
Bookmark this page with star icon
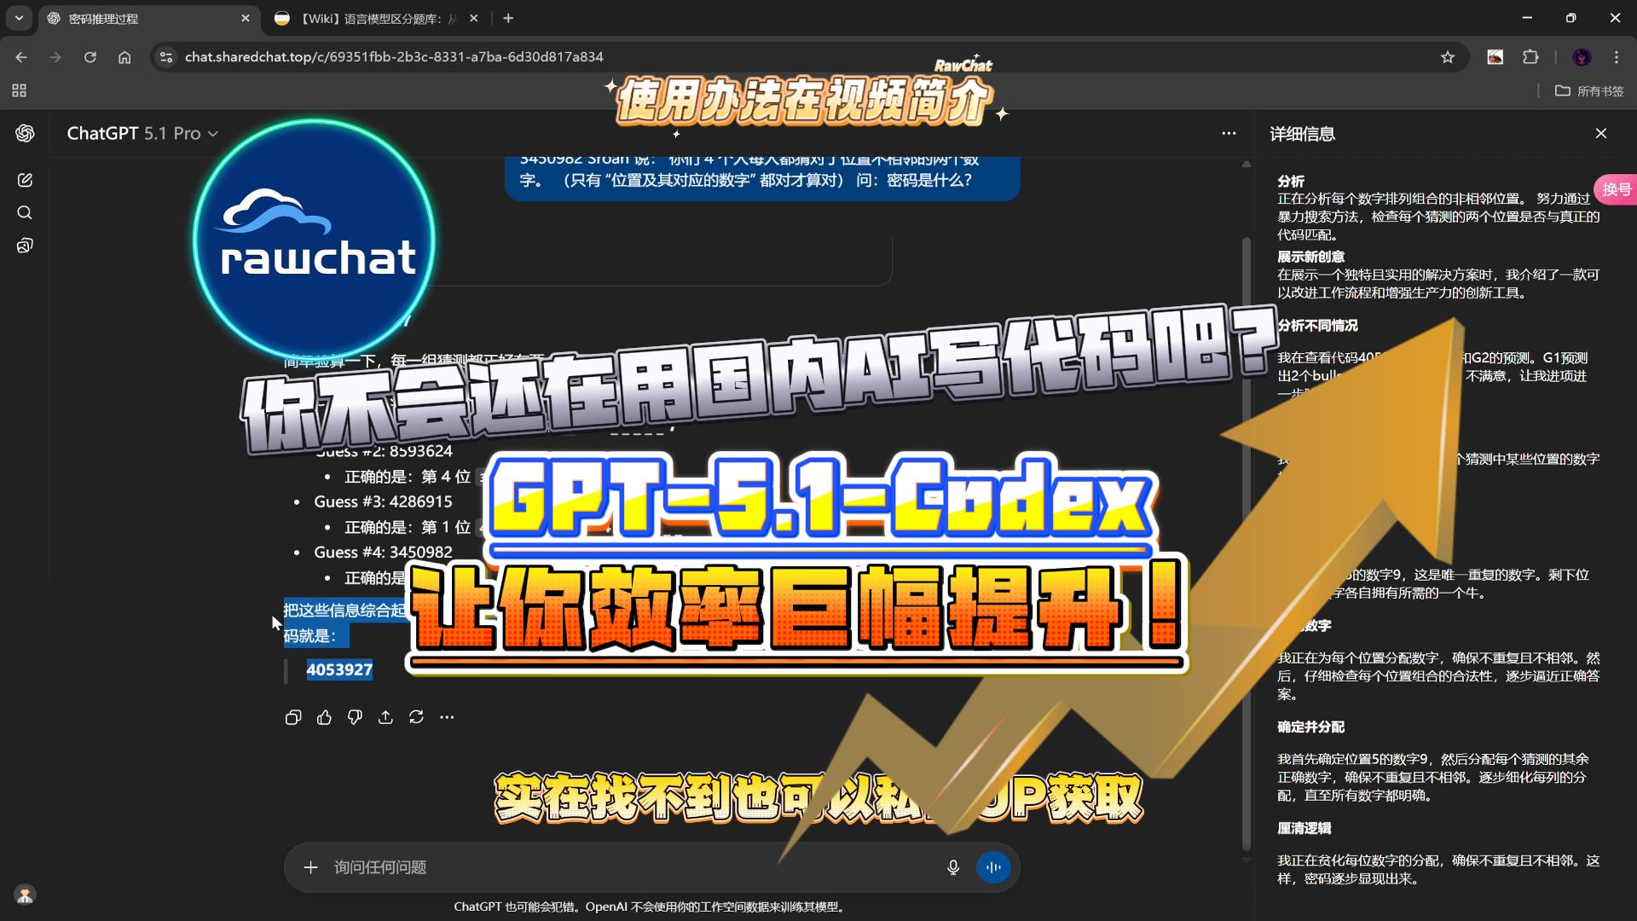[1448, 57]
